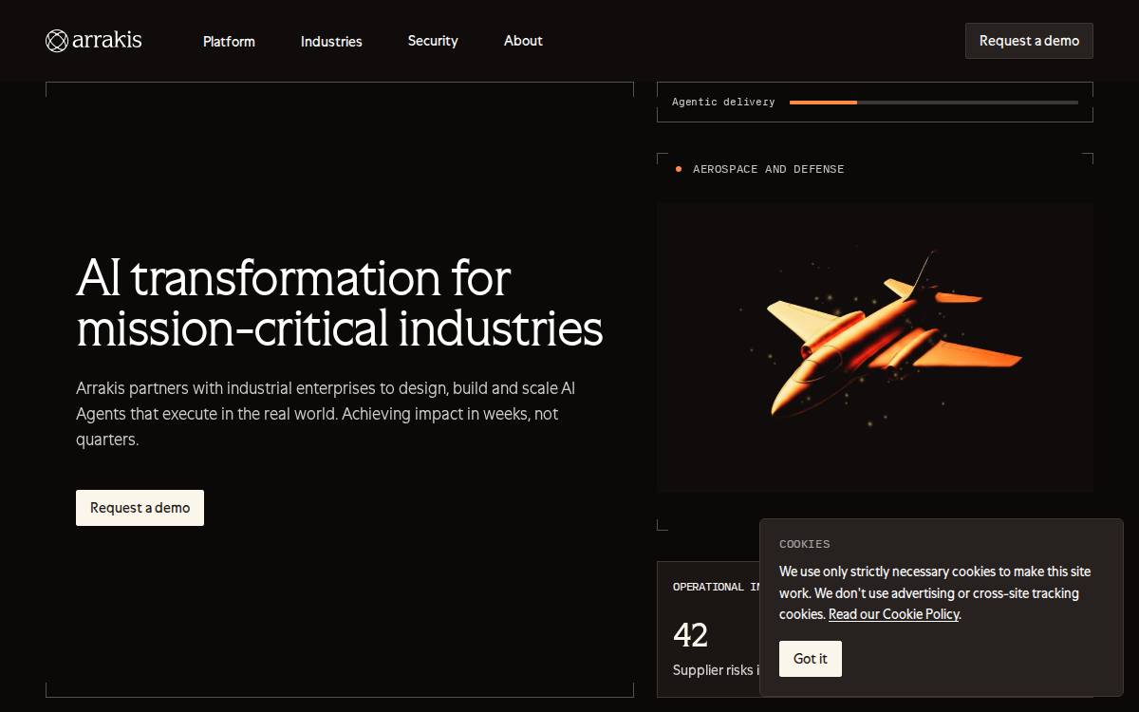Go to the Security page

coord(433,41)
